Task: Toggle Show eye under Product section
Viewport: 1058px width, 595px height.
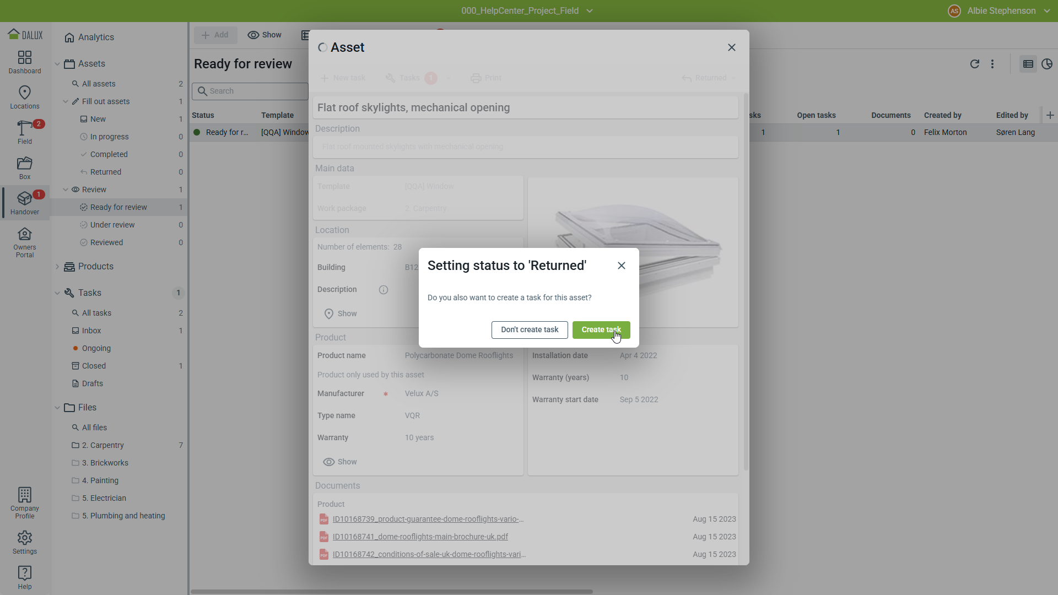Action: coord(340,462)
